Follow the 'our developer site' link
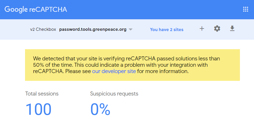254x126 pixels. tap(114, 71)
